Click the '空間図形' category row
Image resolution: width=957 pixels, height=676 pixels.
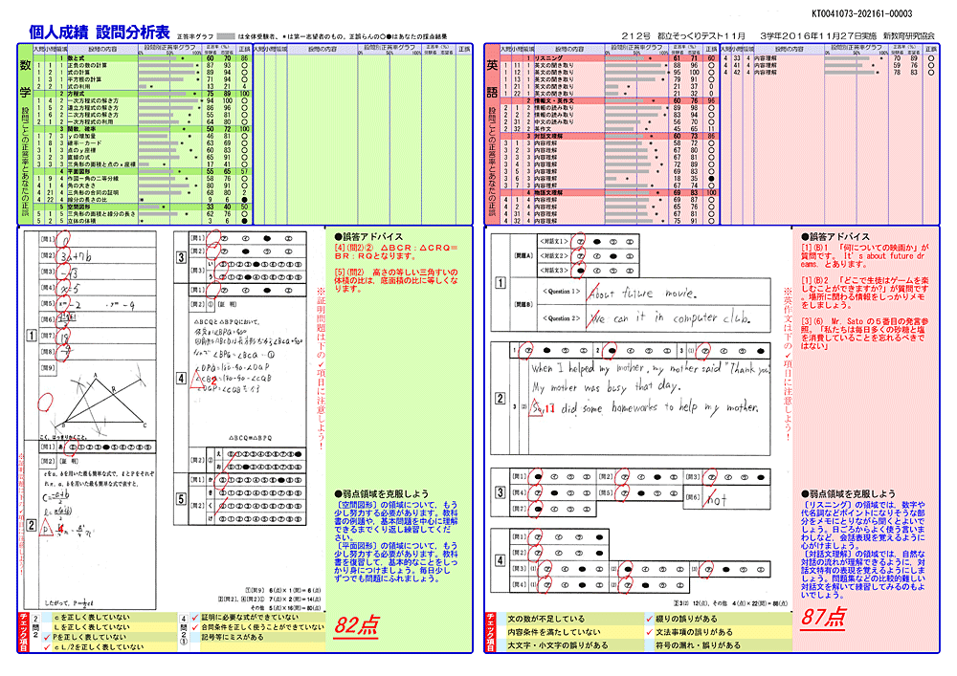143,207
